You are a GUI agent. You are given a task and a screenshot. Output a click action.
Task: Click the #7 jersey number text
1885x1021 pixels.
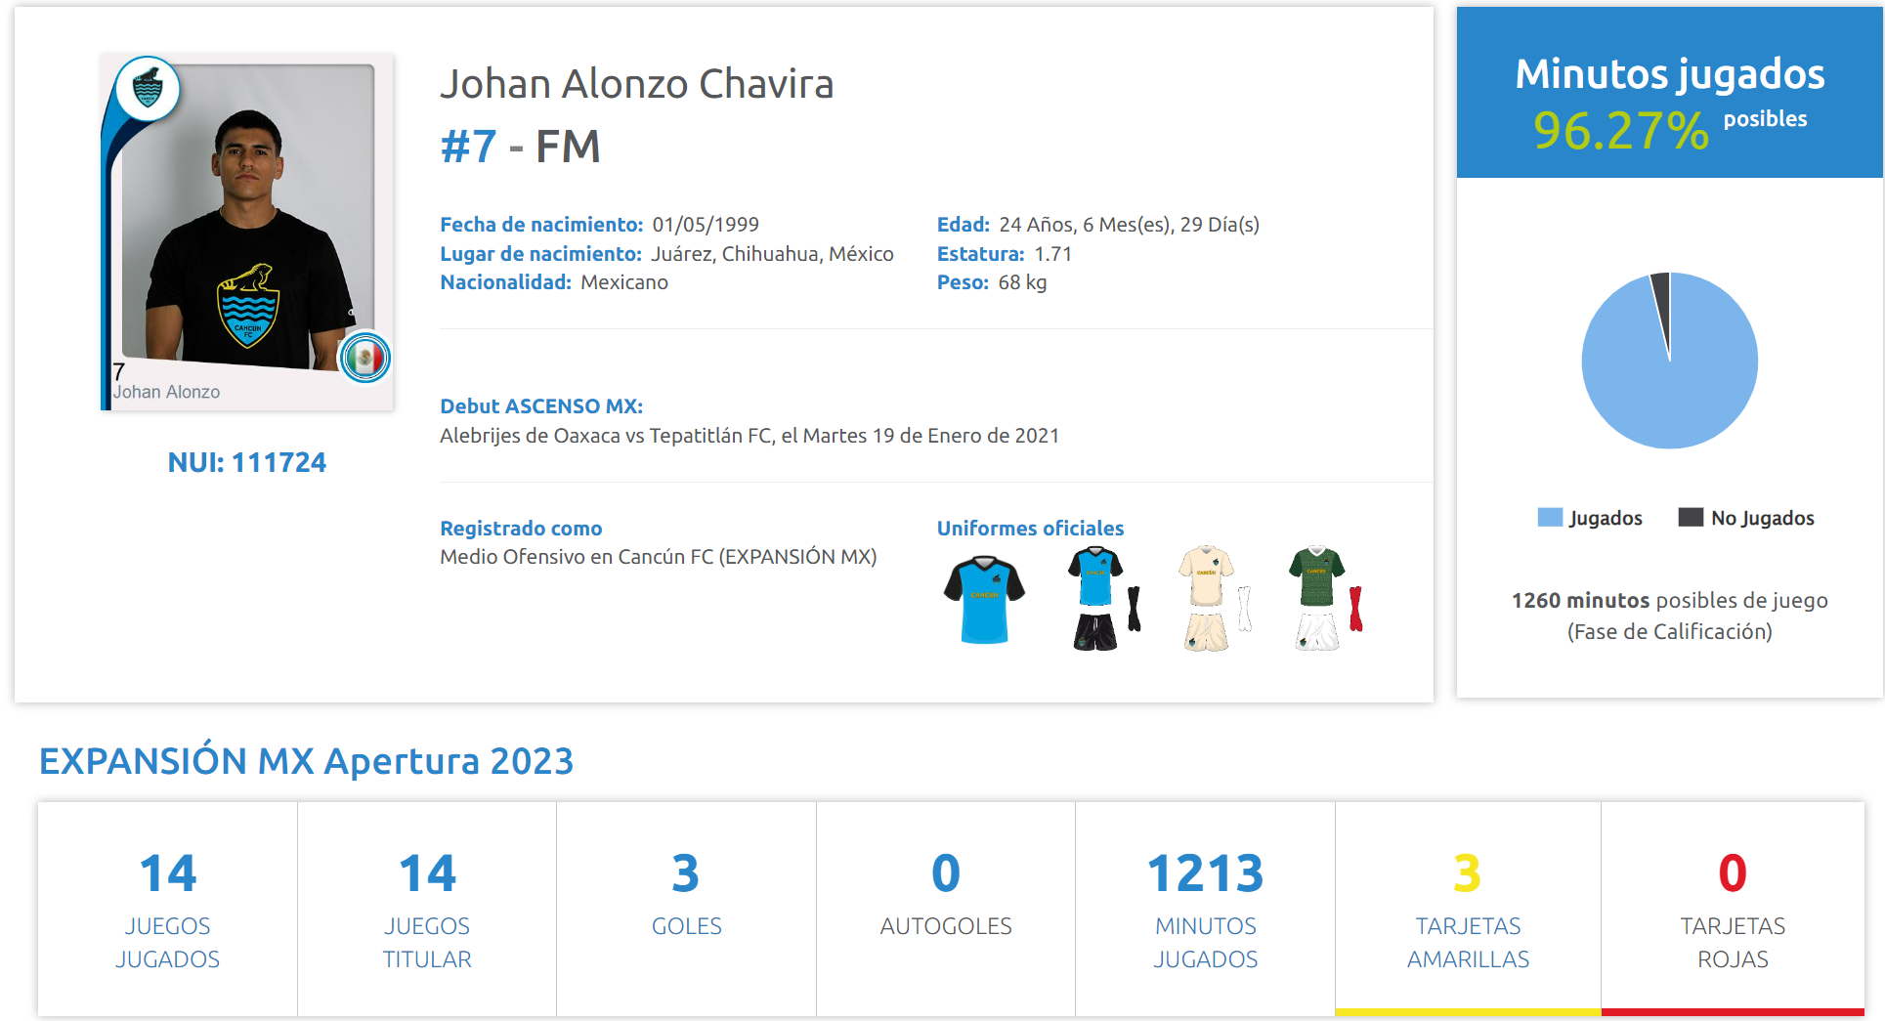469,148
